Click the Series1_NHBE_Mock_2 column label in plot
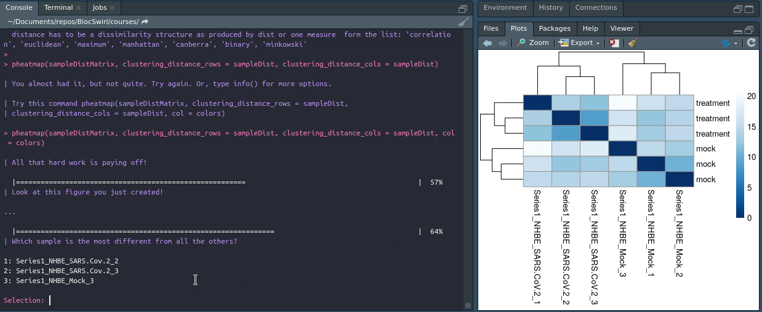 point(679,233)
